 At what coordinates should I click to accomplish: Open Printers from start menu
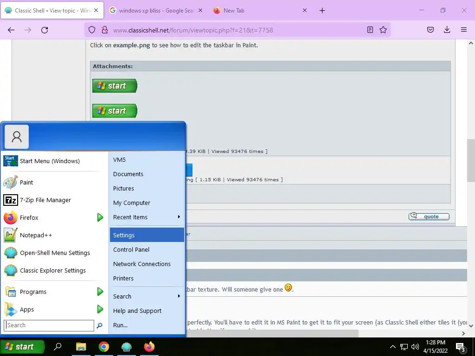point(147,278)
